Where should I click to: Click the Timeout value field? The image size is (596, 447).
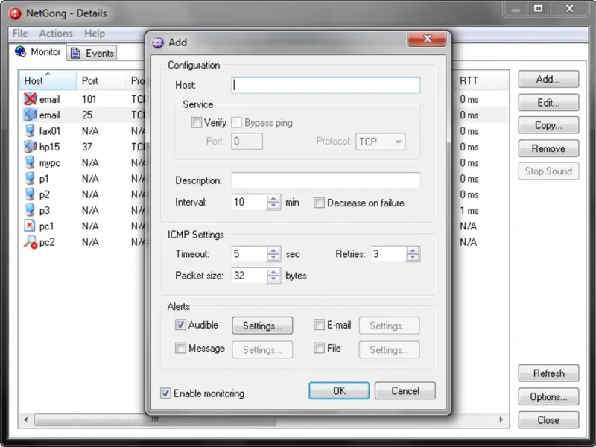[250, 253]
